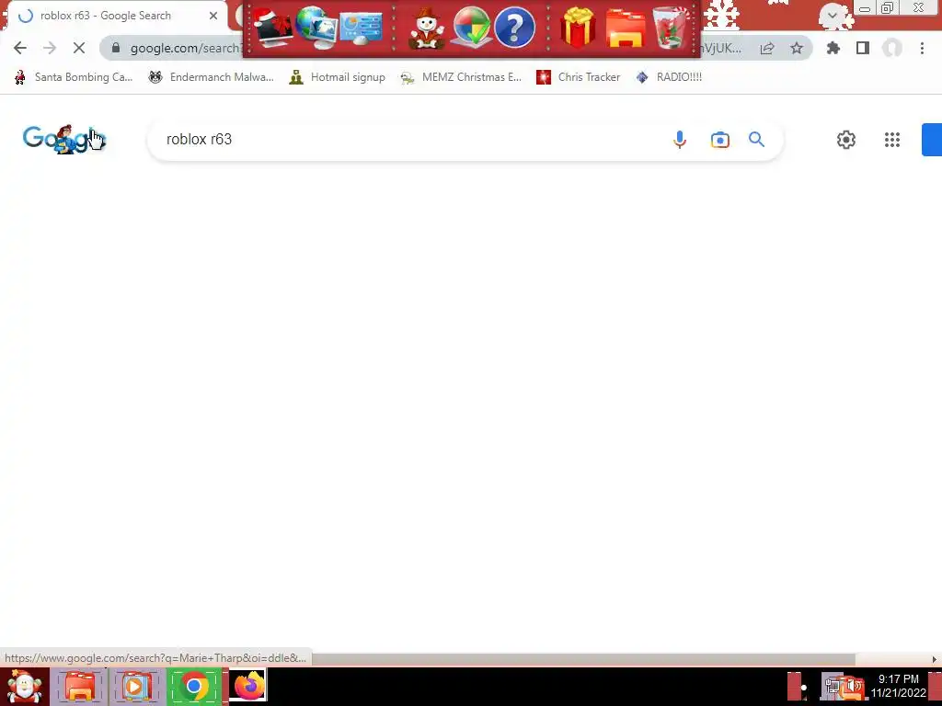Click the blue Sign in button
942x706 pixels.
(932, 140)
